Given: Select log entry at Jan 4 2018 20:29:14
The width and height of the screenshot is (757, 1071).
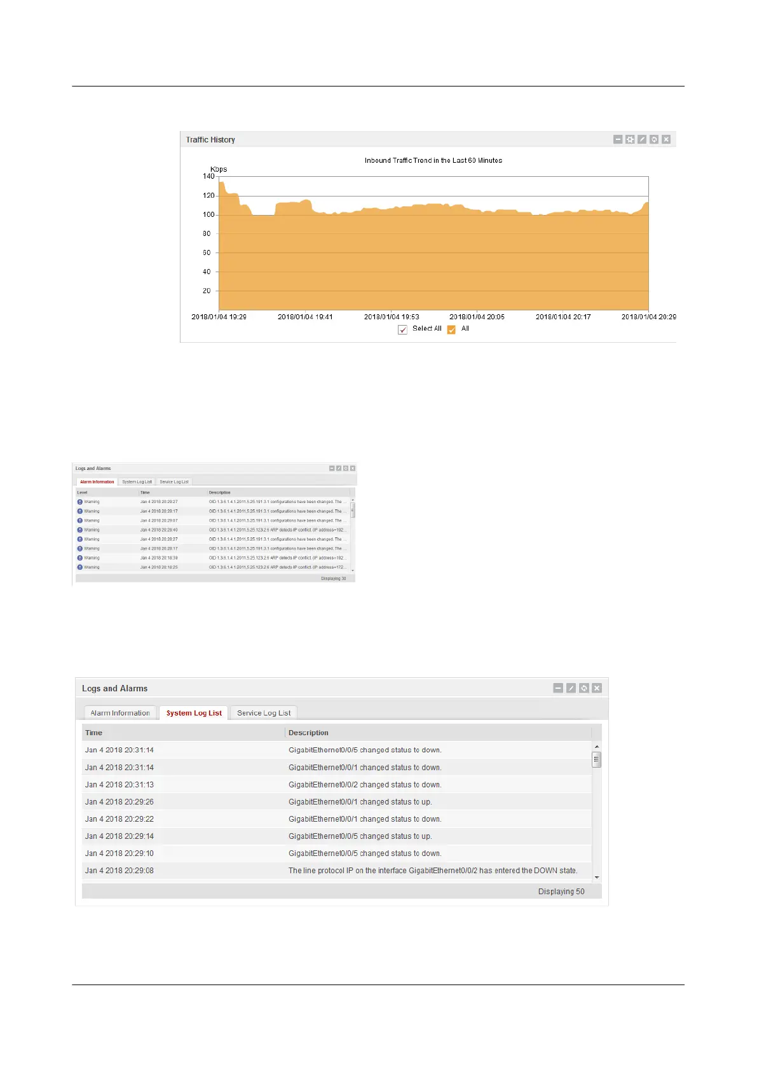Looking at the screenshot, I should [337, 836].
